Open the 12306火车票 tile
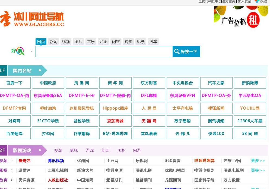The height and width of the screenshot is (189, 270). 250,121
